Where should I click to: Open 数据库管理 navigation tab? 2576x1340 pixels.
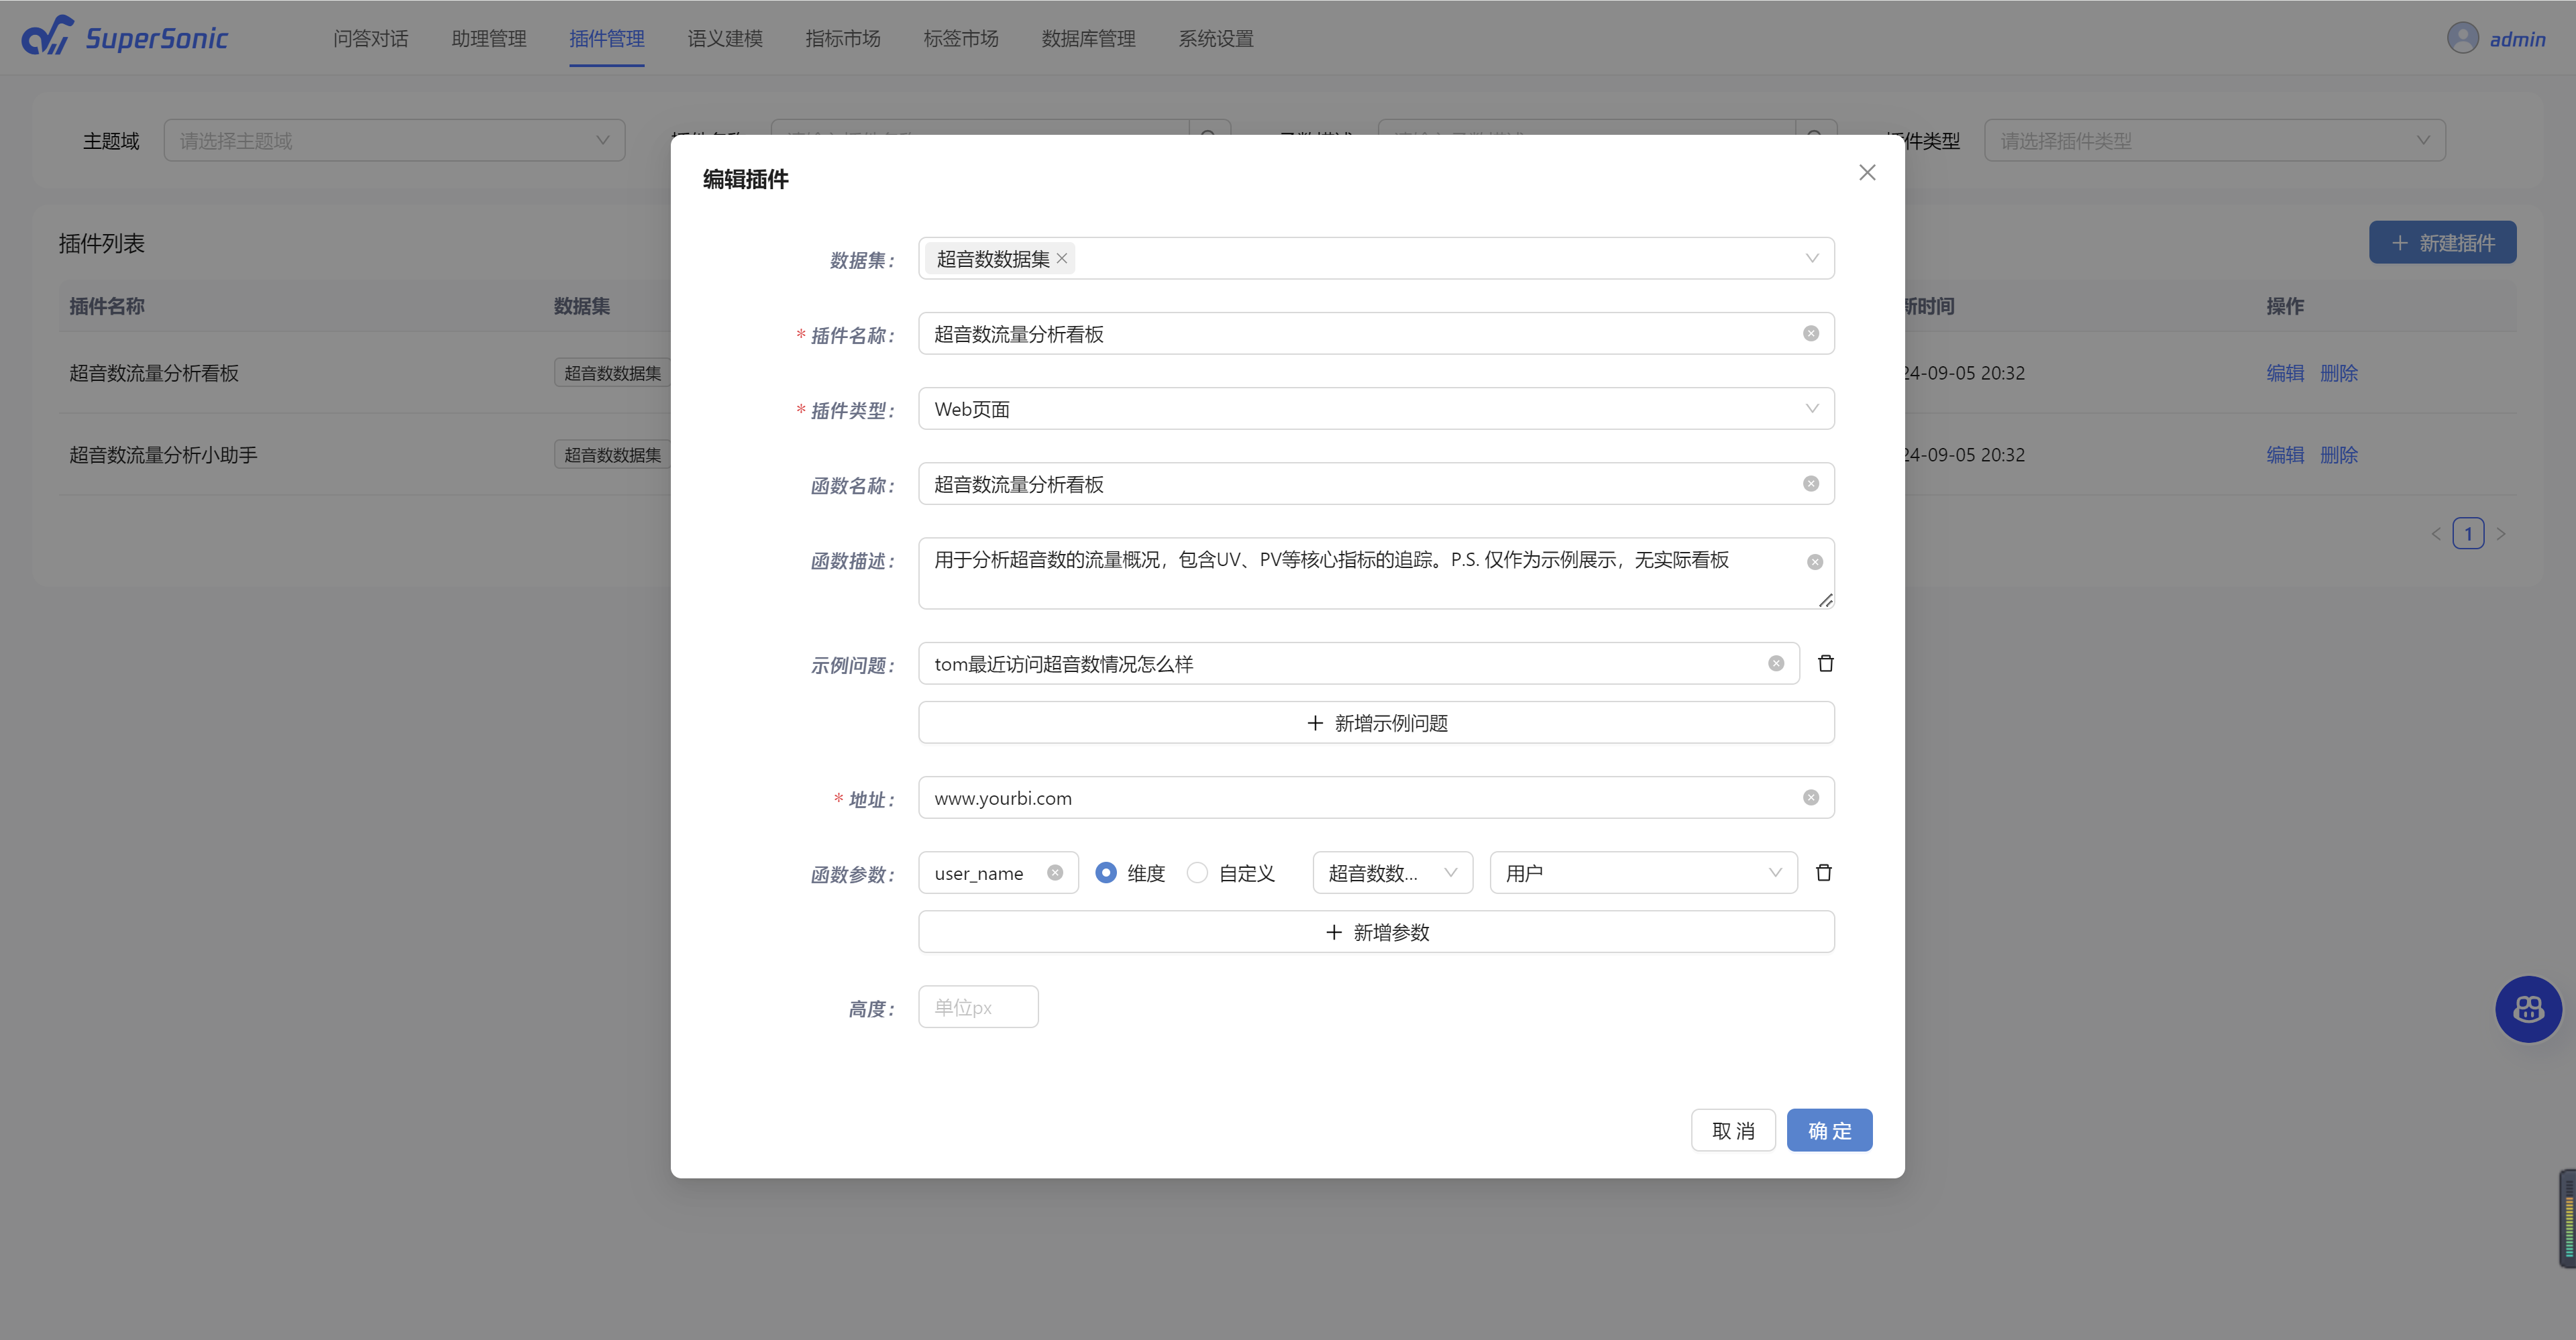(1088, 39)
